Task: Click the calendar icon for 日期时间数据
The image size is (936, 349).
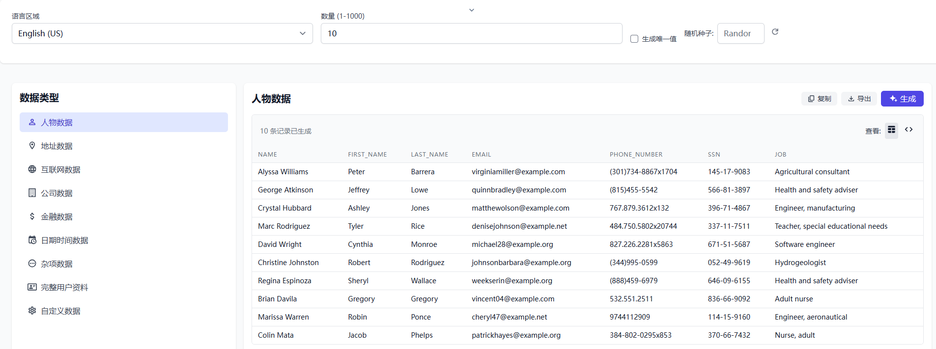Action: pyautogui.click(x=32, y=240)
